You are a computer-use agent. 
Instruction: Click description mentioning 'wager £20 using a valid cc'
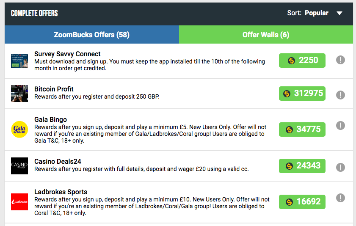pos(141,169)
